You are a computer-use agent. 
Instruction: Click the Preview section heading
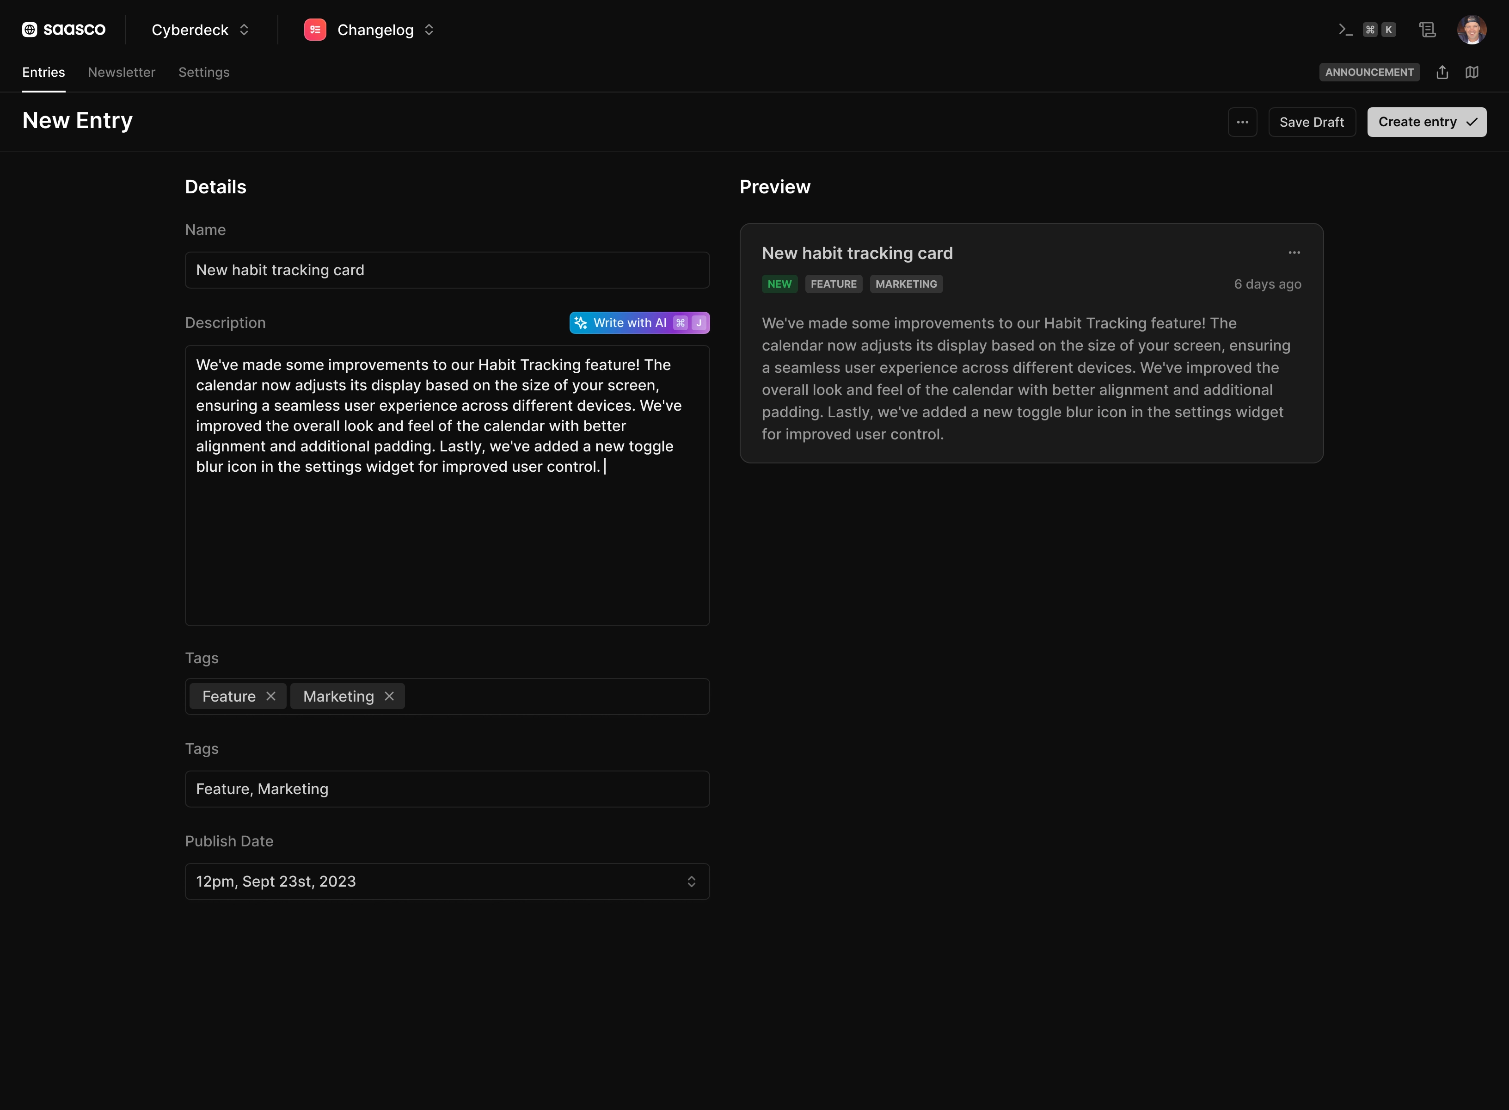coord(775,187)
